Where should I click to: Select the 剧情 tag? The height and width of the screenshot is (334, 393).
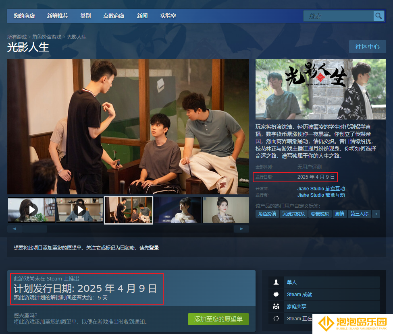[340, 214]
